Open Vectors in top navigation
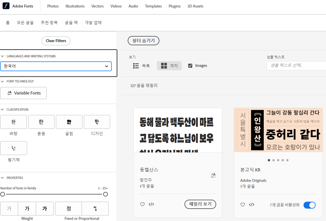This screenshot has height=221, width=326. [97, 6]
